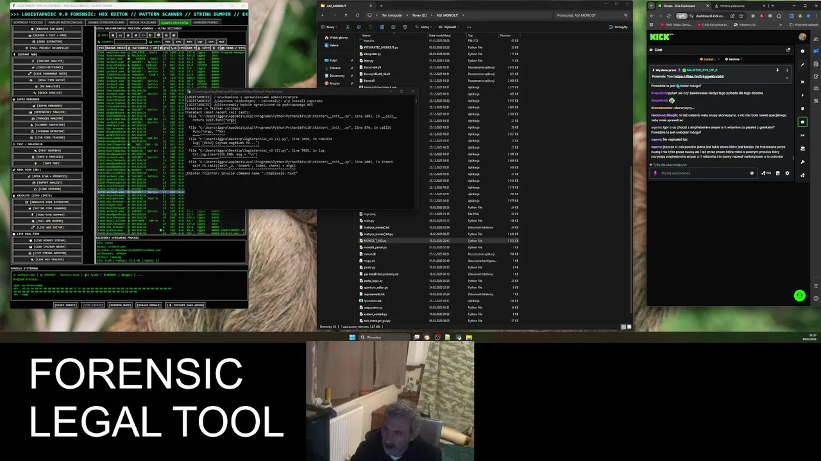
Task: Add a new tab in Explorer window
Action: (381, 6)
